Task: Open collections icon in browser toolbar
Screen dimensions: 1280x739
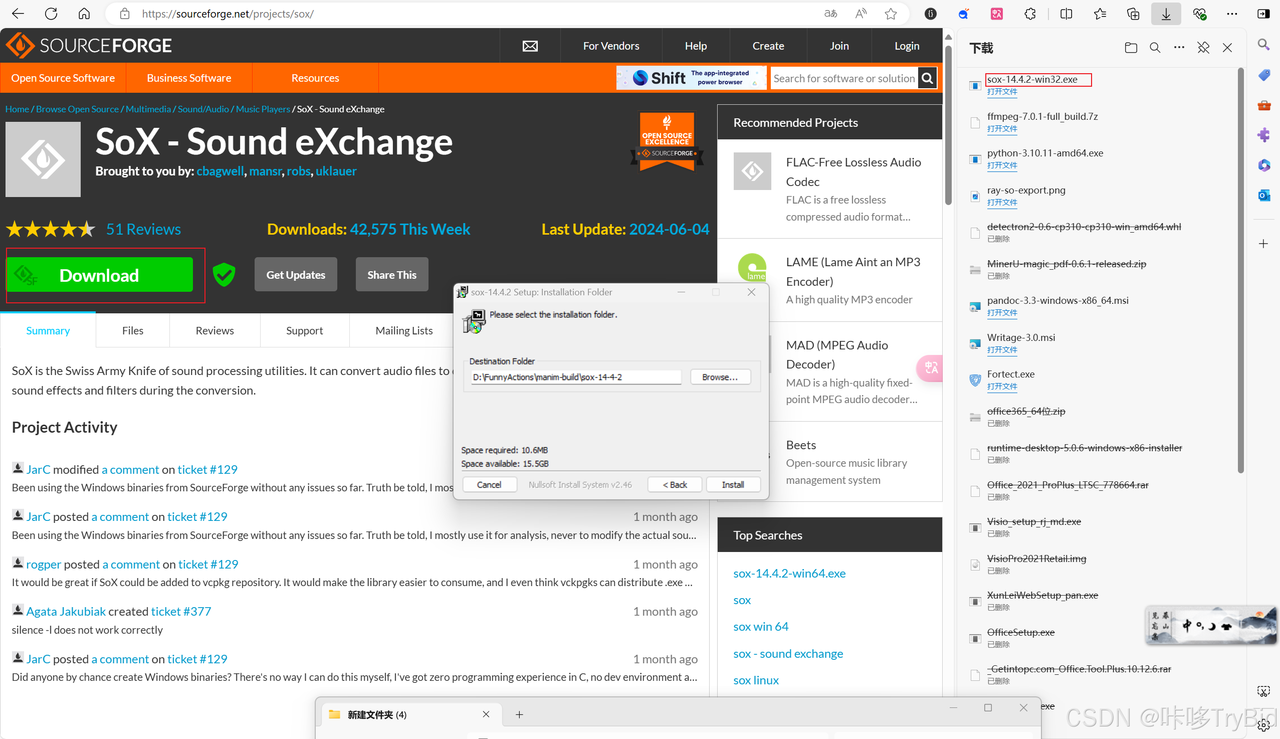Action: click(1133, 14)
